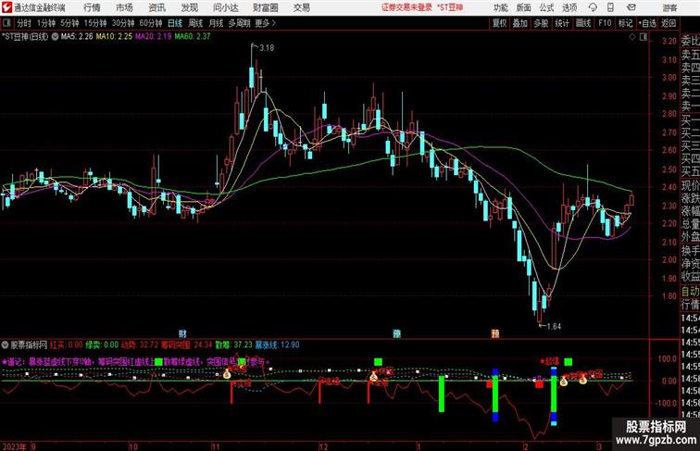Click the 叠加 overlay button
The height and width of the screenshot is (451, 700).
[520, 23]
